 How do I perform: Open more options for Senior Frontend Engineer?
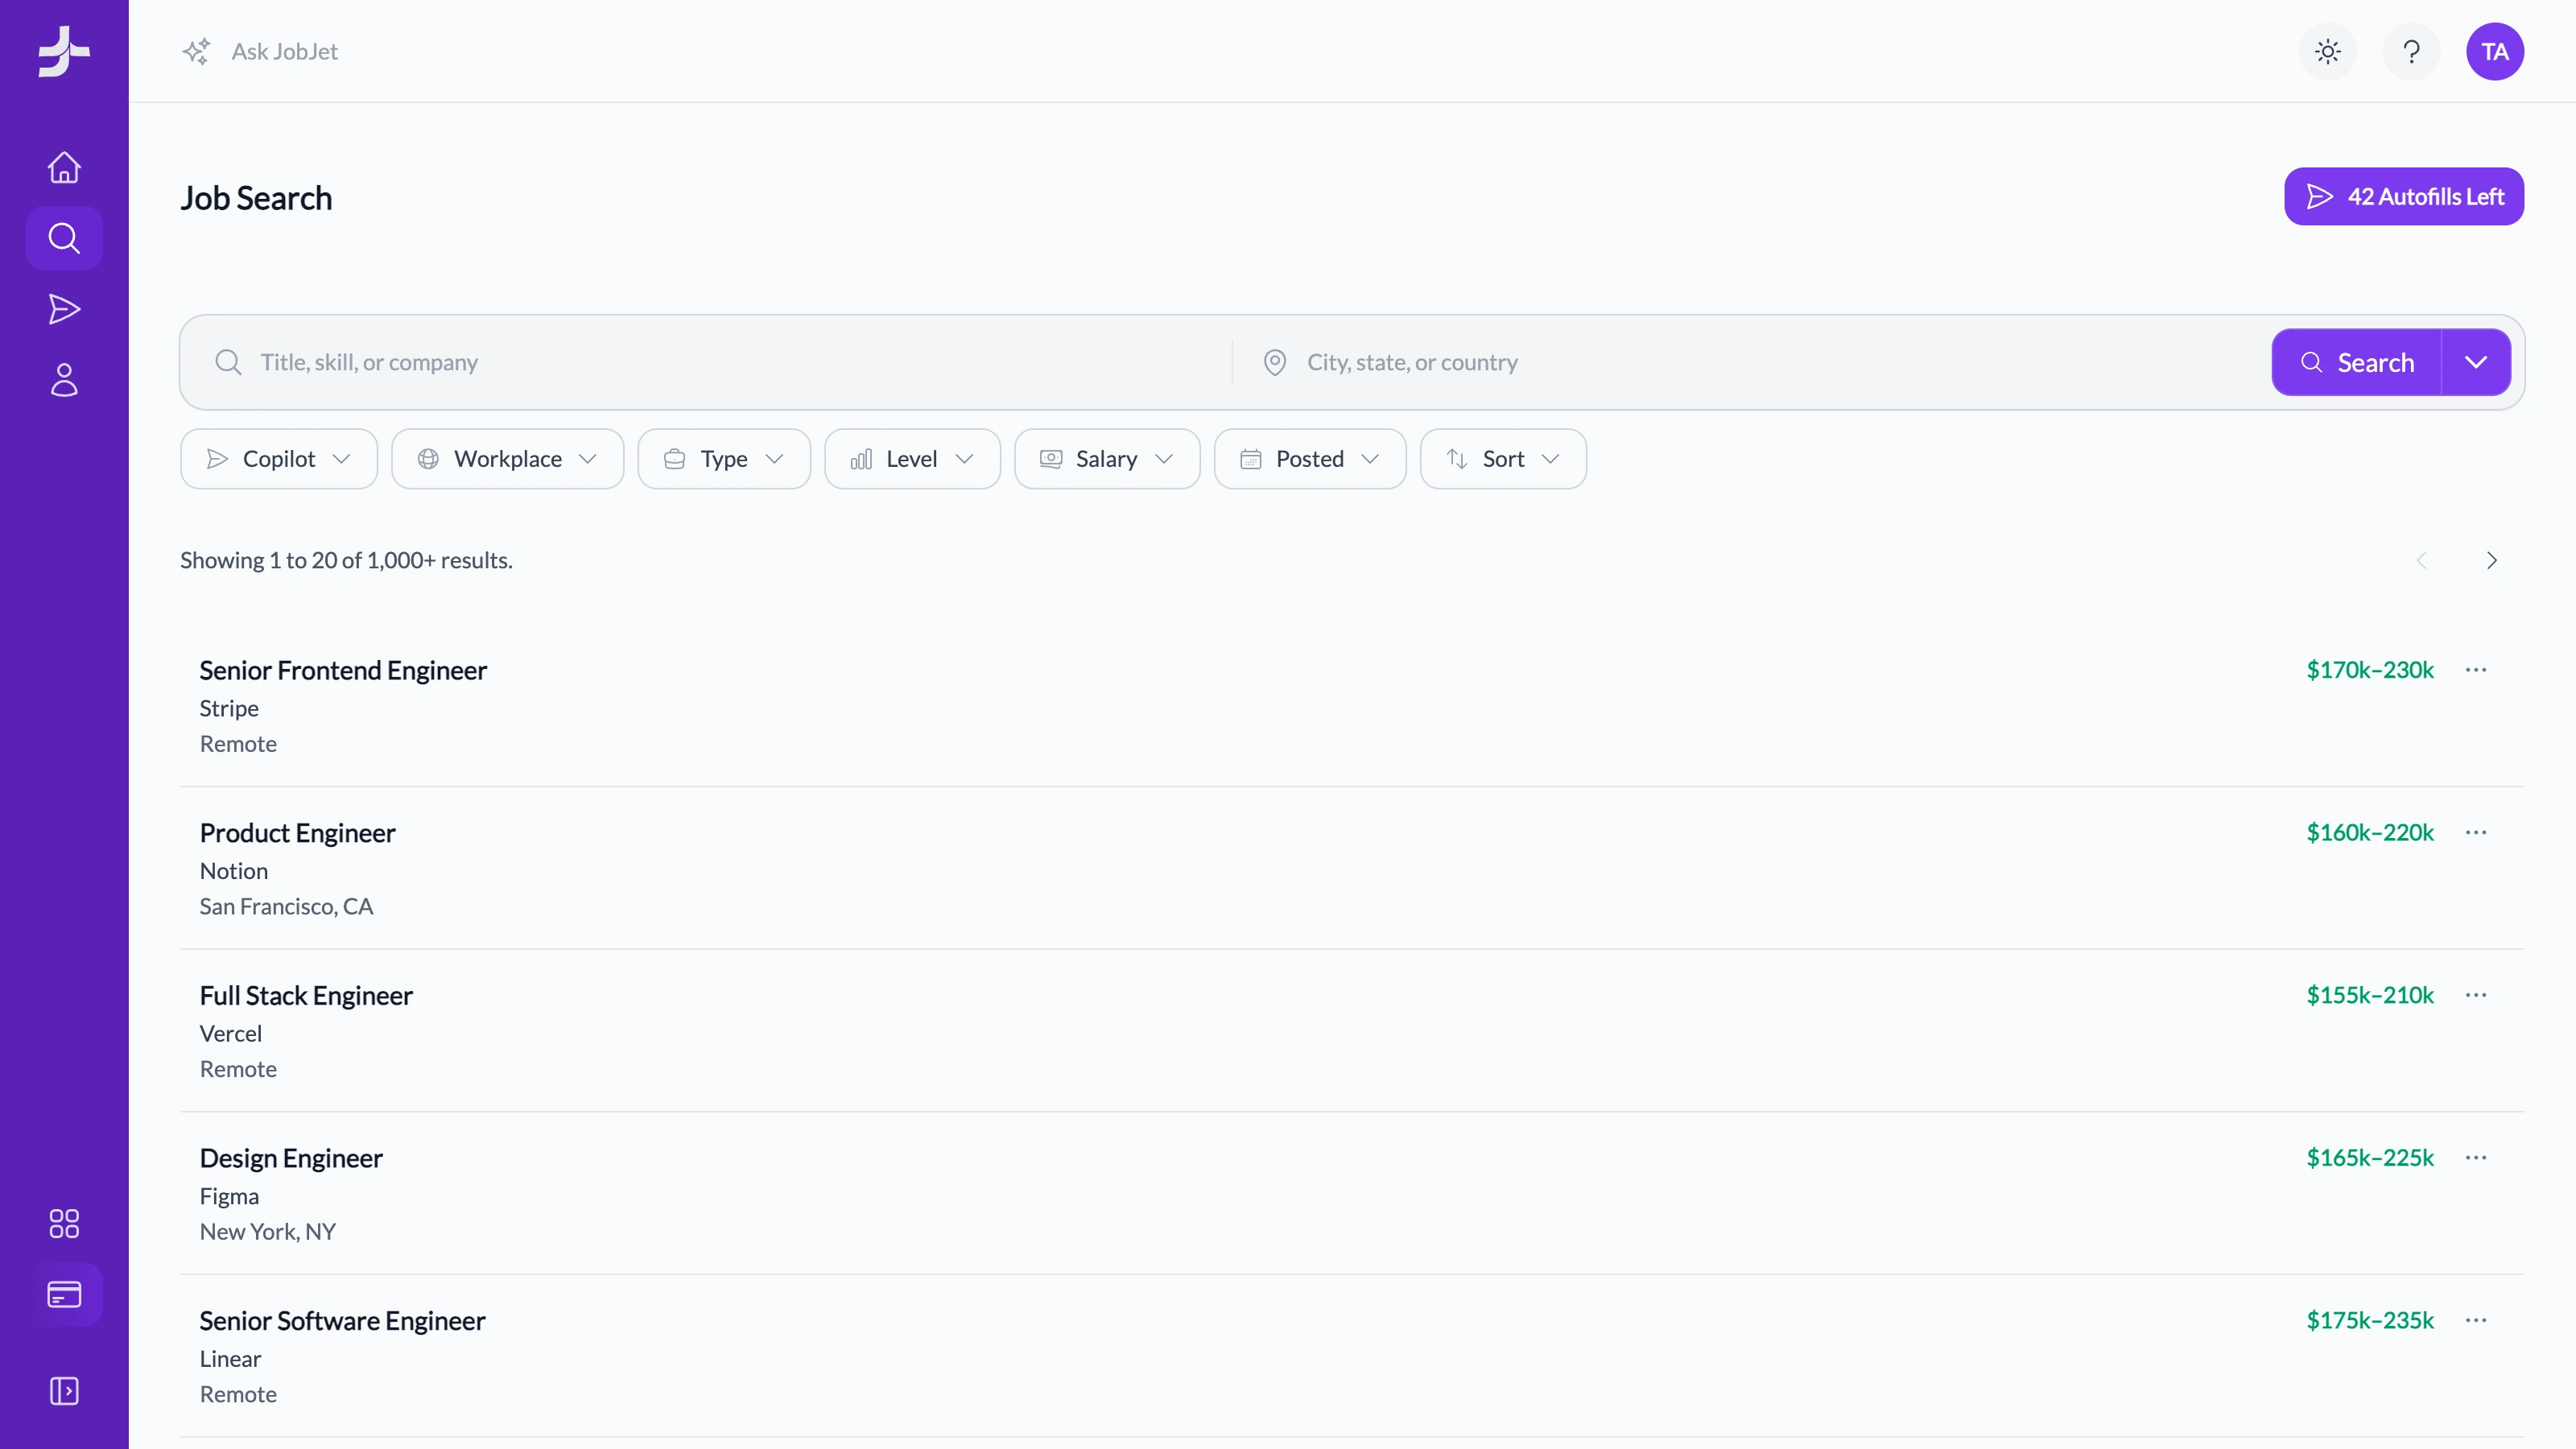[2476, 669]
